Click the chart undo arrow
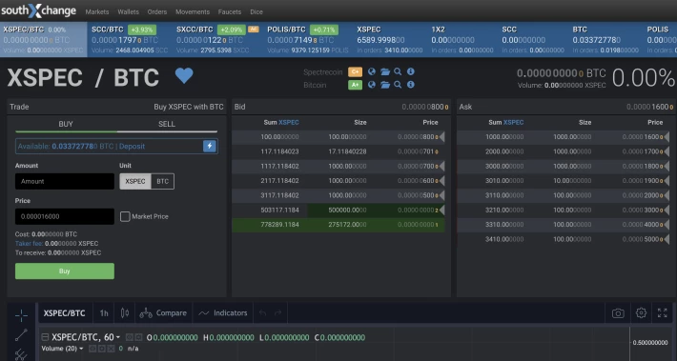This screenshot has height=361, width=677. click(x=262, y=313)
